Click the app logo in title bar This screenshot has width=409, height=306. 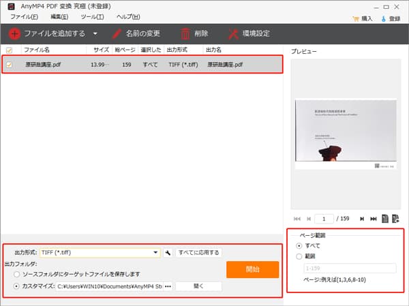click(x=11, y=6)
